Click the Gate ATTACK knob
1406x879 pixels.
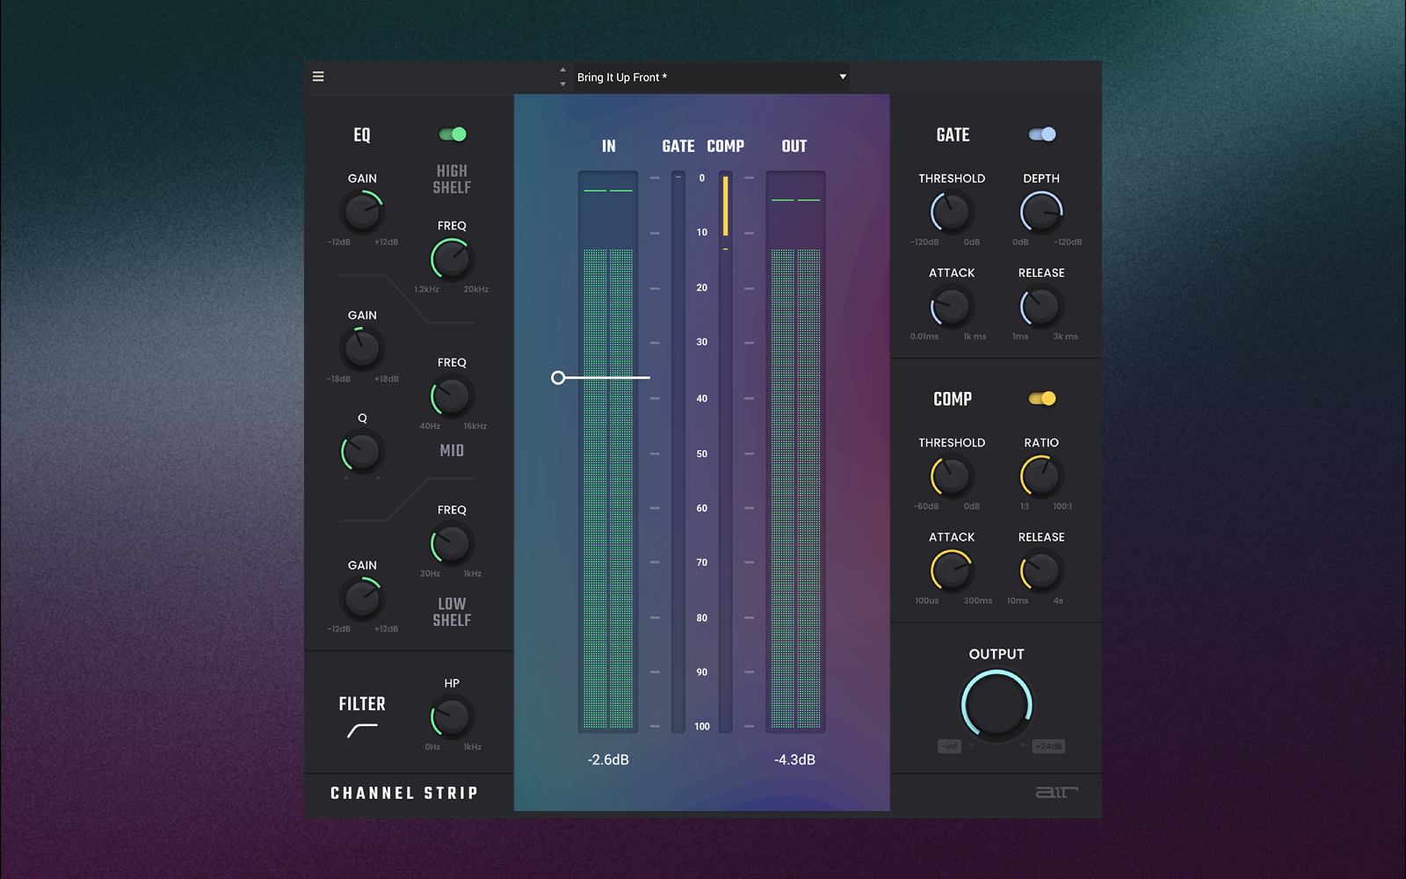pyautogui.click(x=952, y=308)
